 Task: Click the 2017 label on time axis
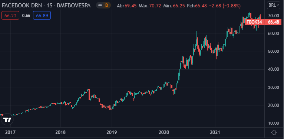[x=10, y=132]
